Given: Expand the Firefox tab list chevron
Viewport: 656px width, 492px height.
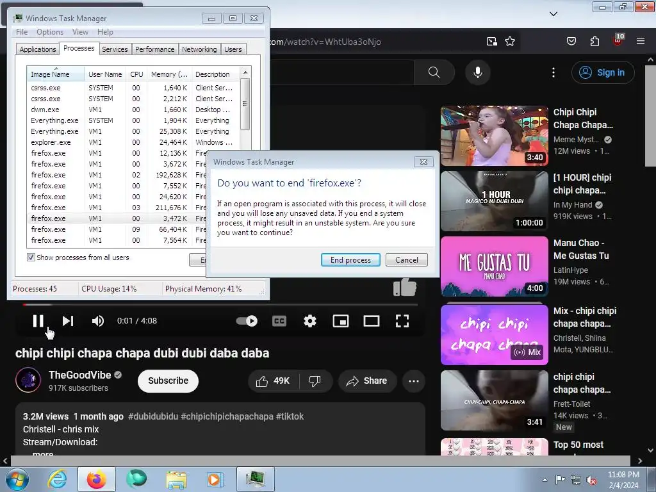Looking at the screenshot, I should pos(553,14).
